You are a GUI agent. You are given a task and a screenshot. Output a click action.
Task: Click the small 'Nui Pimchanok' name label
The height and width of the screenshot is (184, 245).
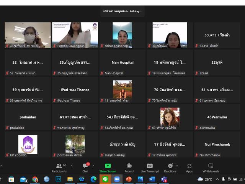point(210,155)
